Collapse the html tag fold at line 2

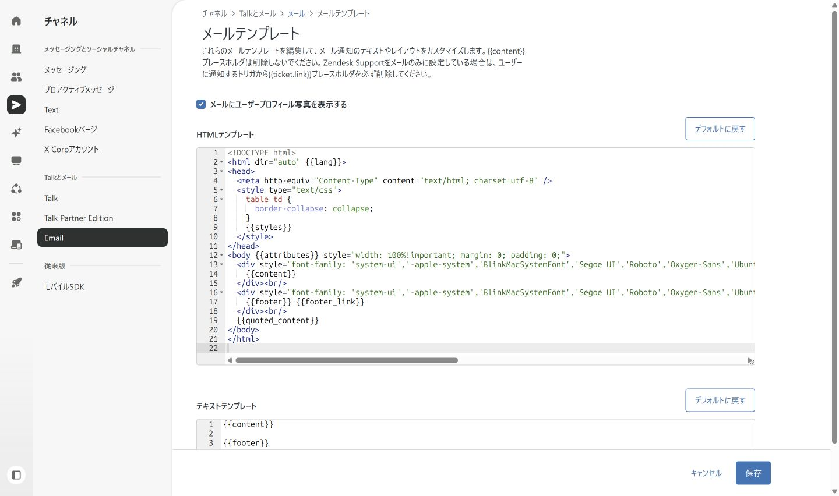tap(222, 162)
